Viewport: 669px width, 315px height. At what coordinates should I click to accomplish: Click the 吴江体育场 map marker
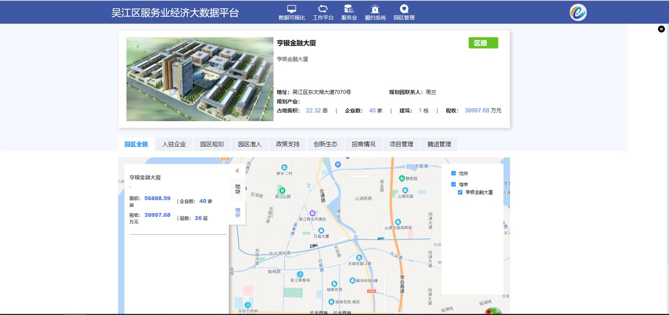point(300,274)
